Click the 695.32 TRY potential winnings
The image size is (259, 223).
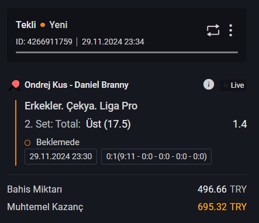(222, 207)
